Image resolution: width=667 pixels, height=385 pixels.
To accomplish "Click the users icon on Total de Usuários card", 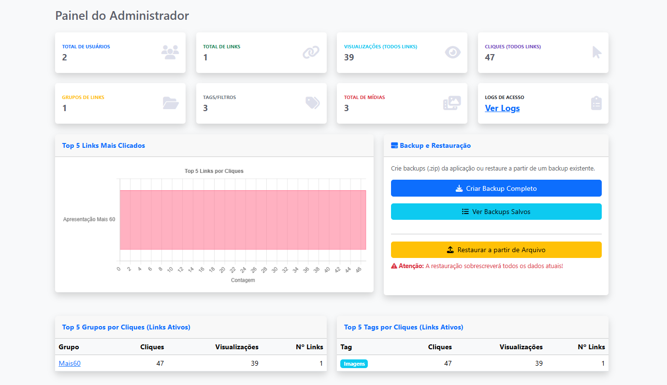I will tap(170, 52).
